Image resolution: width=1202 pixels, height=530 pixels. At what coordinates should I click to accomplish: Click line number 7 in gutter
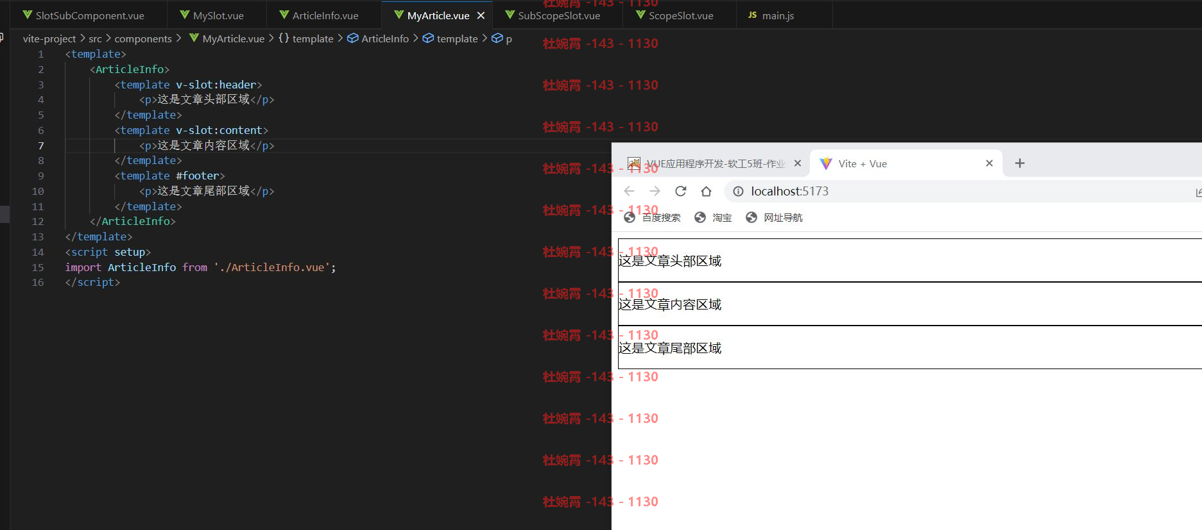tap(41, 145)
